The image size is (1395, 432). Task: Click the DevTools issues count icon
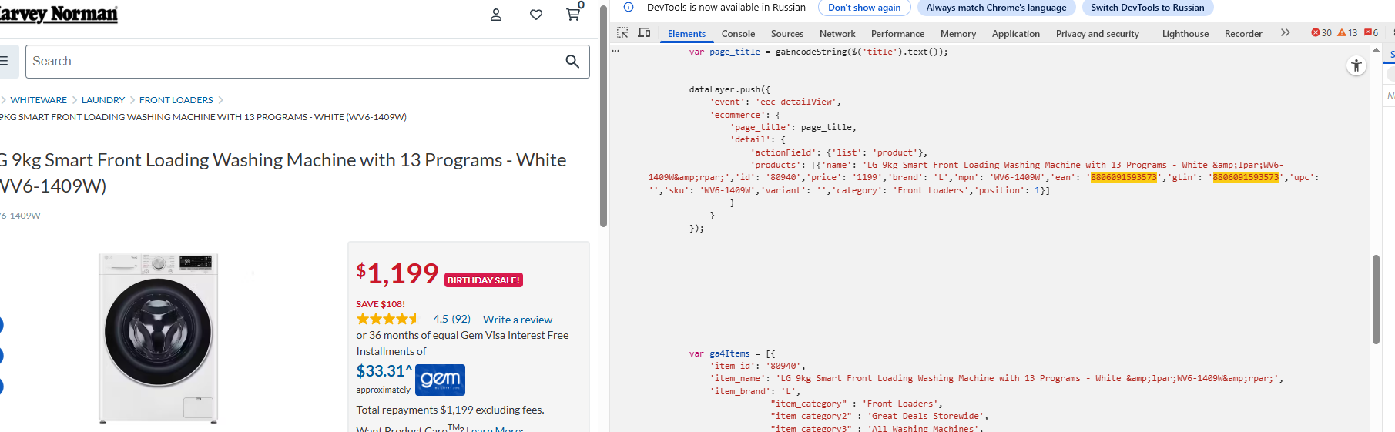1371,32
